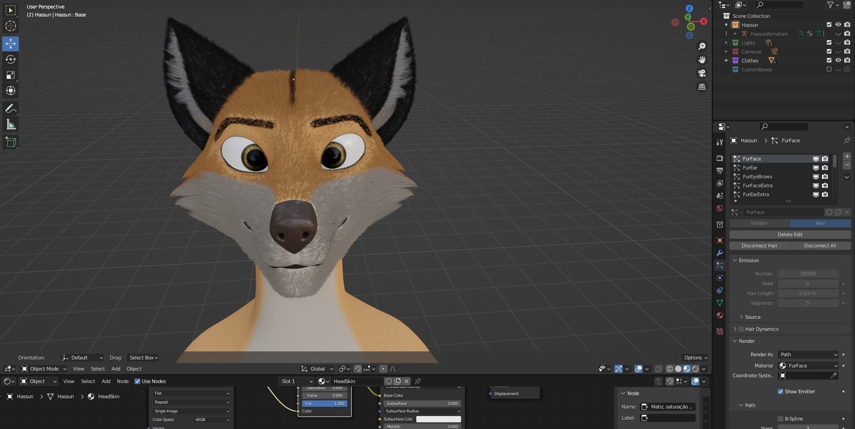Add a new particle system slot
The height and width of the screenshot is (429, 855).
[x=847, y=157]
